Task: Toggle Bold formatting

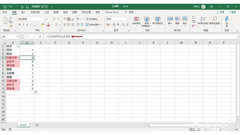Action: click(x=19, y=24)
